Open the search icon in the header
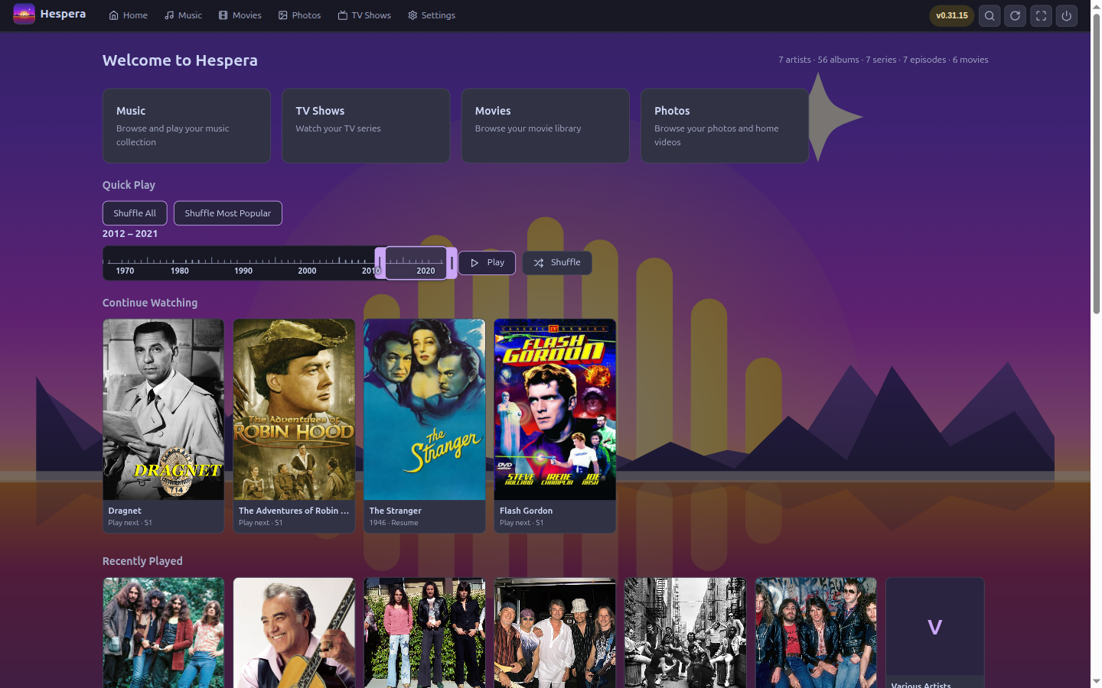This screenshot has height=688, width=1102. (990, 15)
